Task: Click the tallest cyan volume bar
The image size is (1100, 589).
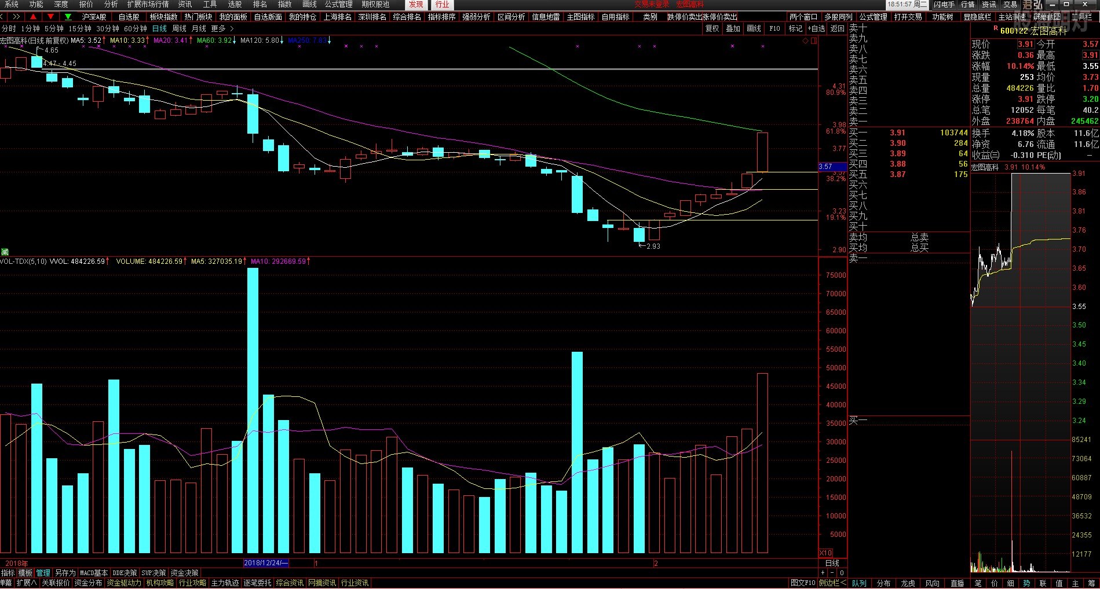Action: 253,410
